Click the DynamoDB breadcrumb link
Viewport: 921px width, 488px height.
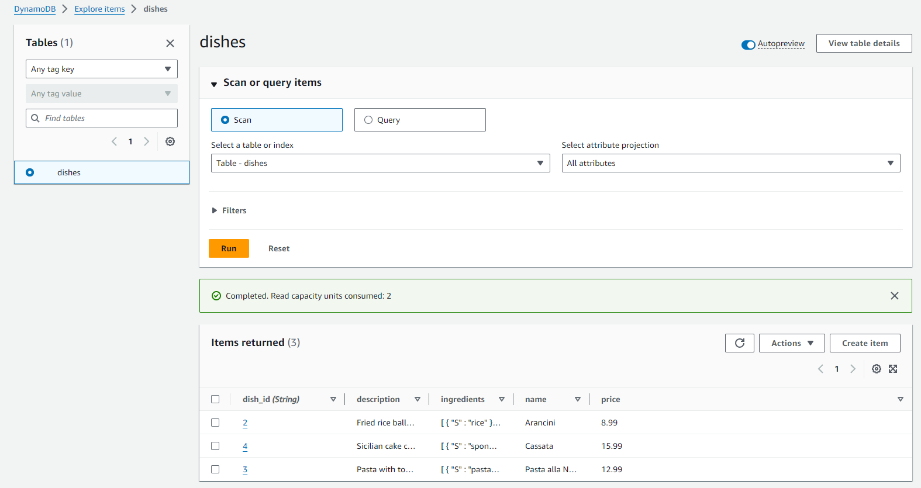click(35, 9)
